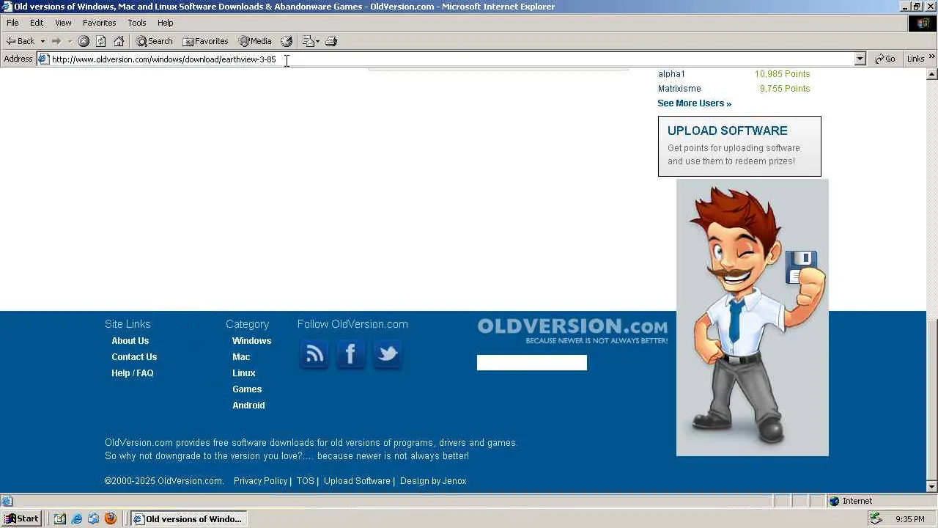Go to the home page via Home icon
Image resolution: width=938 pixels, height=528 pixels.
click(x=119, y=41)
